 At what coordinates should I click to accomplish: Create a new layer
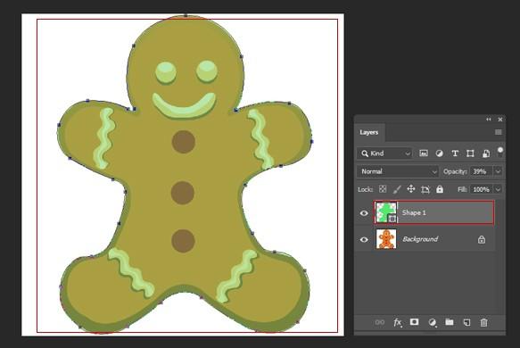click(466, 322)
